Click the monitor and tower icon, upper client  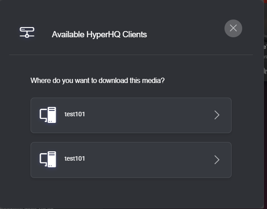point(48,115)
